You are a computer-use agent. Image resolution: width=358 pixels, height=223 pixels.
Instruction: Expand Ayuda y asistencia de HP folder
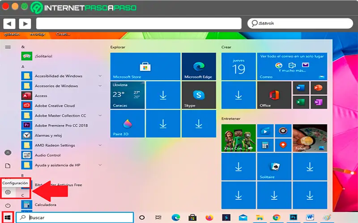coord(100,165)
